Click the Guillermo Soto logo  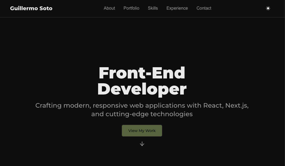pos(31,8)
